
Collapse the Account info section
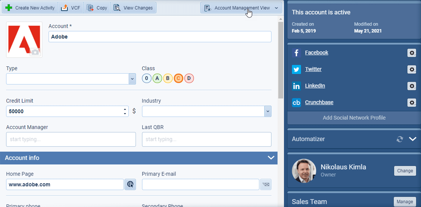270,158
